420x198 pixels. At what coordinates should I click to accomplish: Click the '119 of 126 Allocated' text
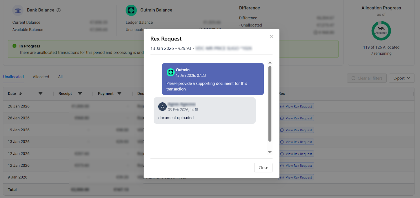pos(381,47)
